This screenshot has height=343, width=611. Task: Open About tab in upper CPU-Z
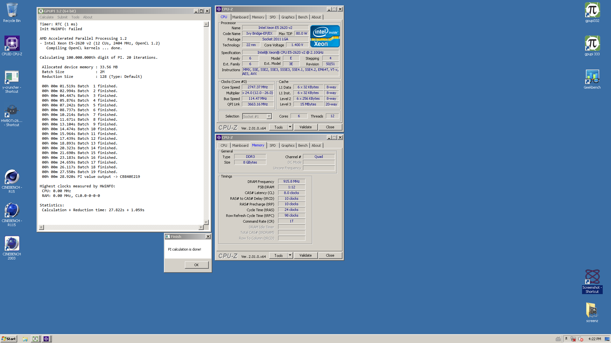pos(316,17)
